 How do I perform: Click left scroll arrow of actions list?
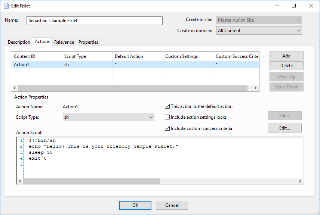point(15,88)
